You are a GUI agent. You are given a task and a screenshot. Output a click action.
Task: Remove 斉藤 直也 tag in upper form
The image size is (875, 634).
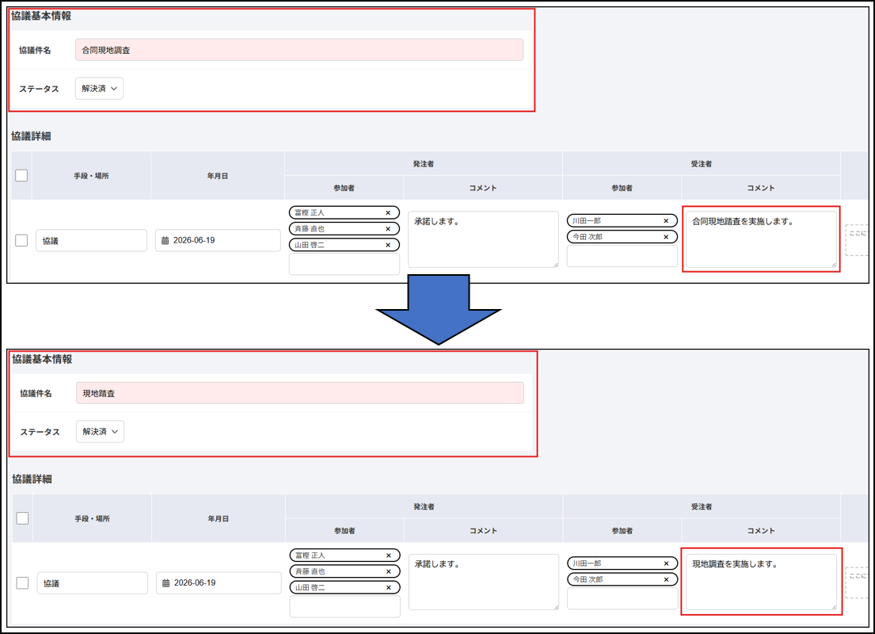click(x=388, y=229)
